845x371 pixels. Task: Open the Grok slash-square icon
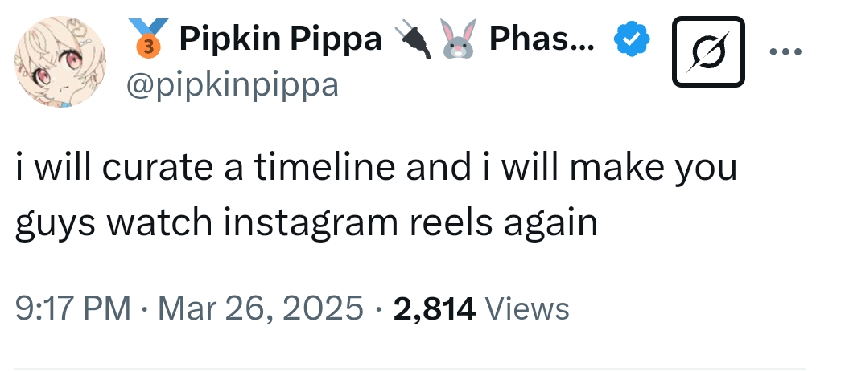click(x=708, y=53)
